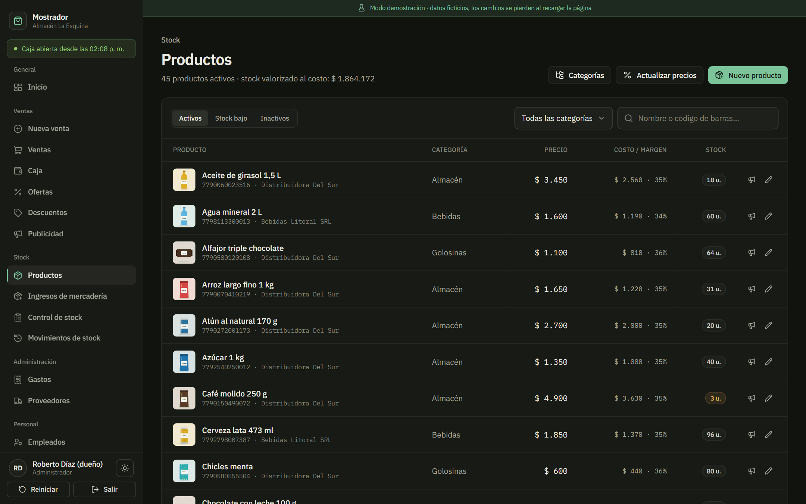Go to Inicio dashboard

(71, 87)
